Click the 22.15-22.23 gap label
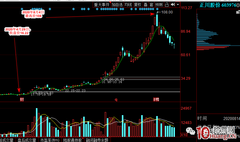 click(75, 91)
